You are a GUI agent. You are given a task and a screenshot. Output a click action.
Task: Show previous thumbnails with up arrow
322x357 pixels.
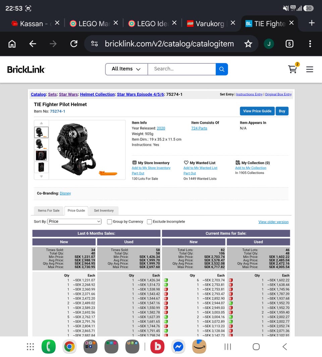(41, 123)
